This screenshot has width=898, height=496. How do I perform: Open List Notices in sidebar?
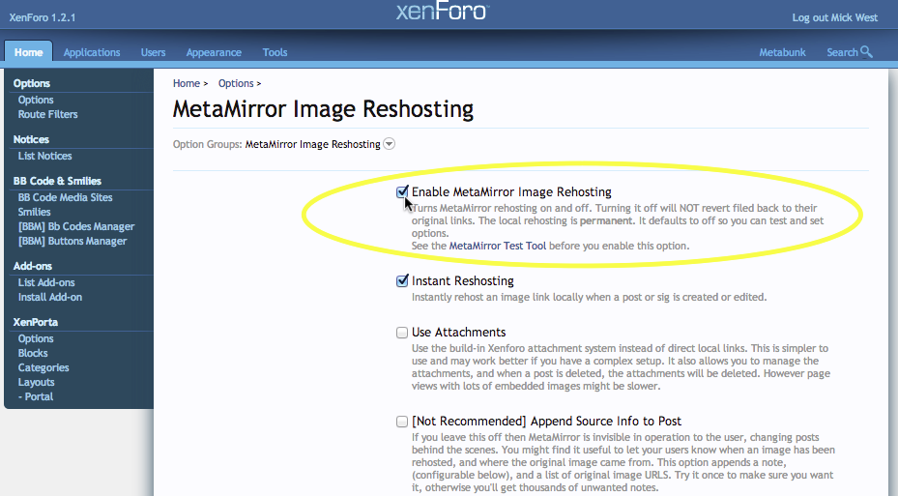pyautogui.click(x=44, y=156)
